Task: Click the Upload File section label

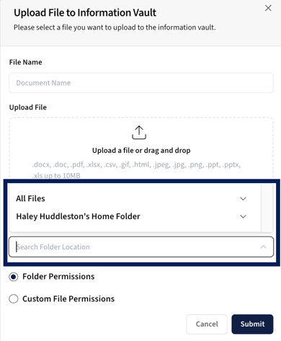Action: point(28,107)
